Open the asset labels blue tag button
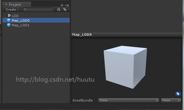The height and width of the screenshot is (110, 184). [178, 94]
